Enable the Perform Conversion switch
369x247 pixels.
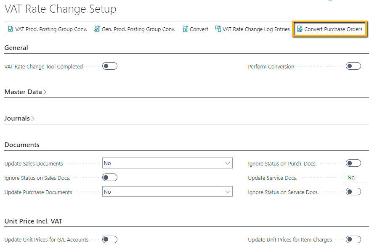[353, 66]
